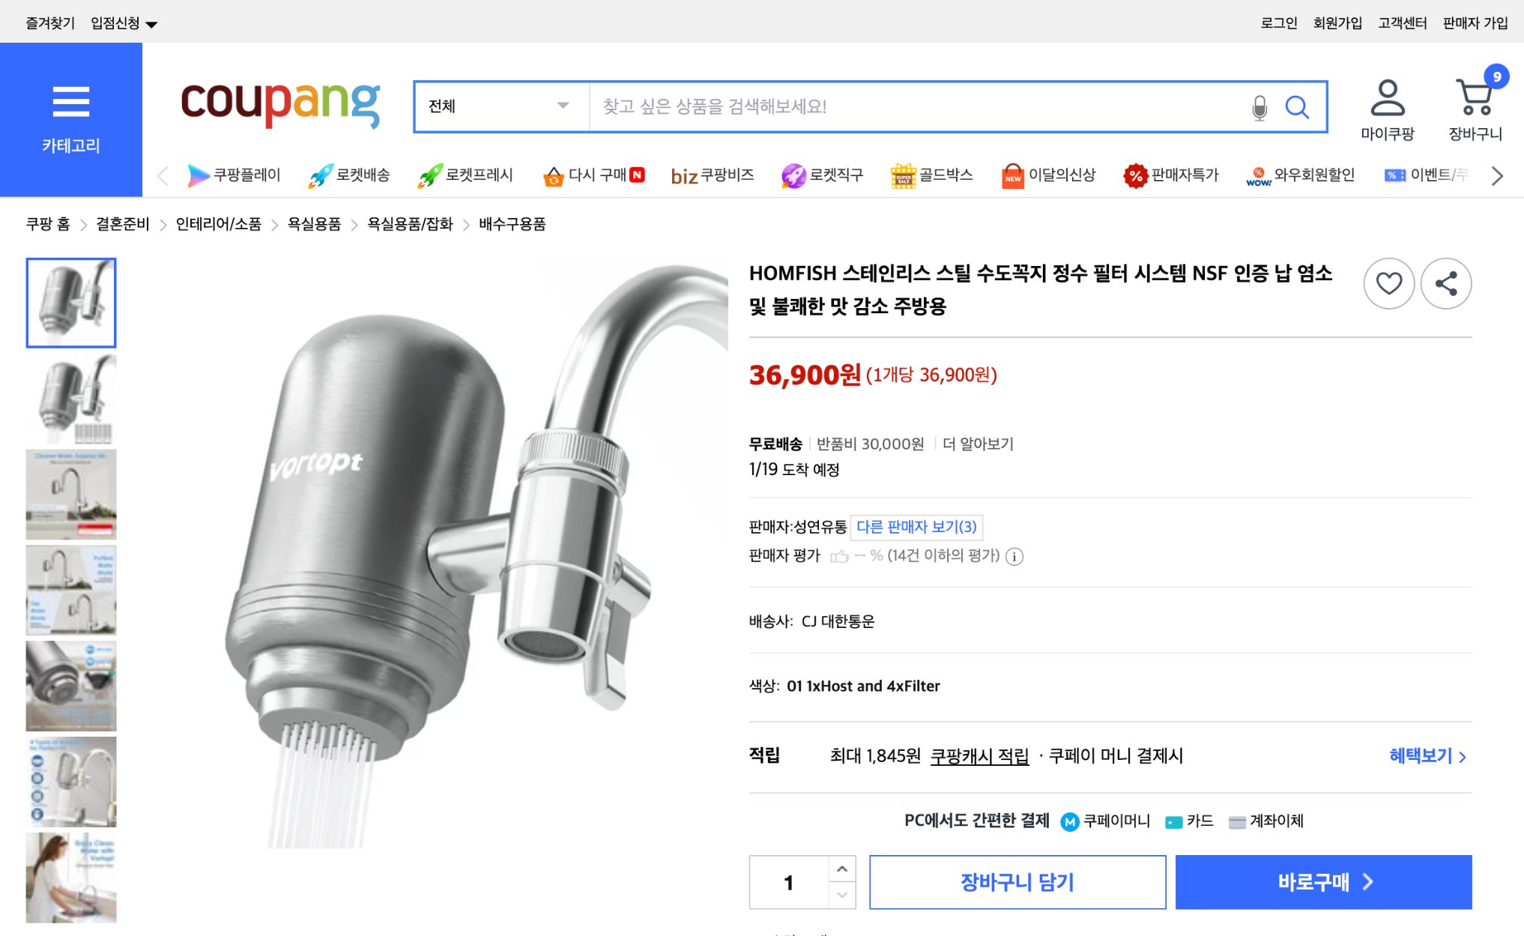Open the shopping cart with 9 items
The width and height of the screenshot is (1524, 936).
coord(1473,97)
